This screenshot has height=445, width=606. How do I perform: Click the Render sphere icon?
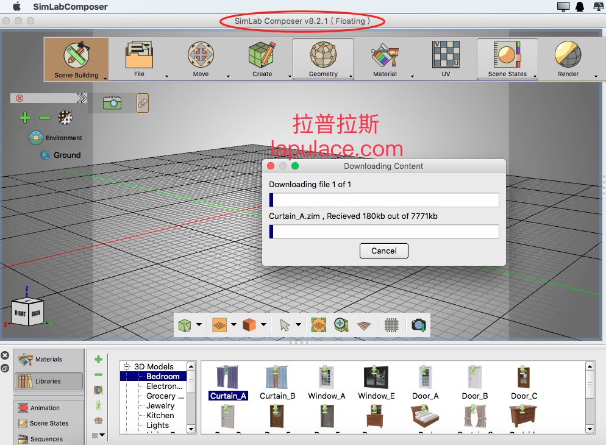pos(568,54)
